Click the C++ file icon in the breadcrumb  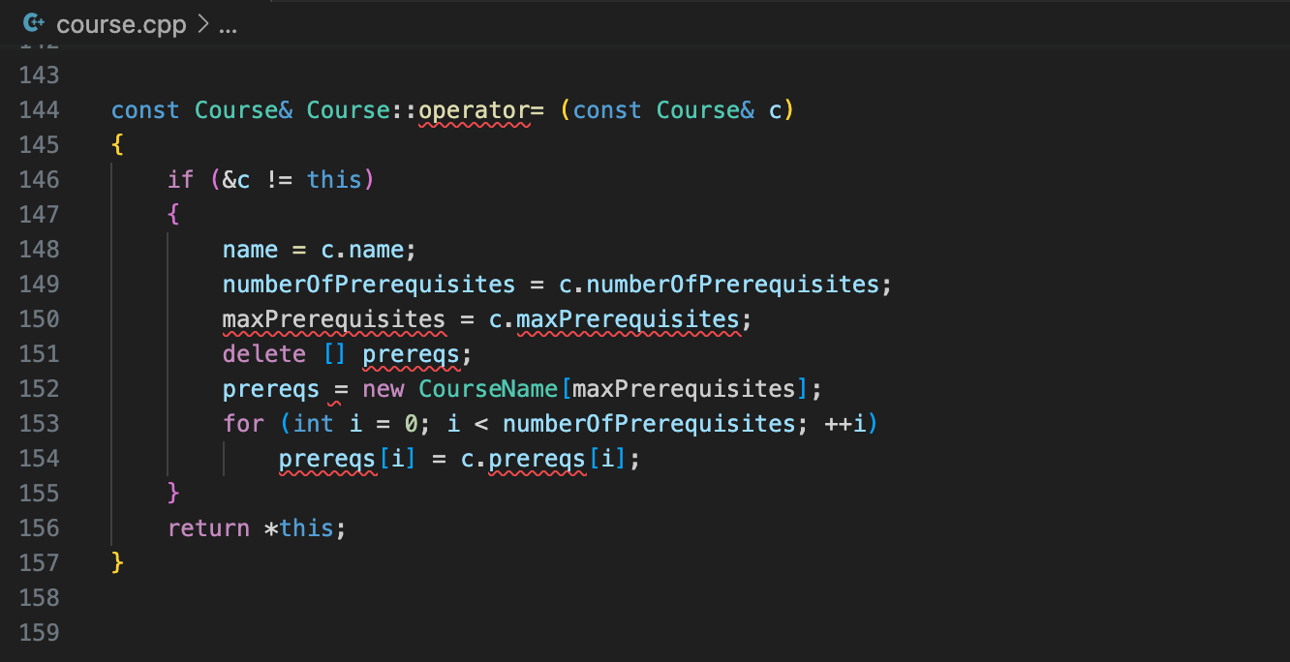click(33, 23)
